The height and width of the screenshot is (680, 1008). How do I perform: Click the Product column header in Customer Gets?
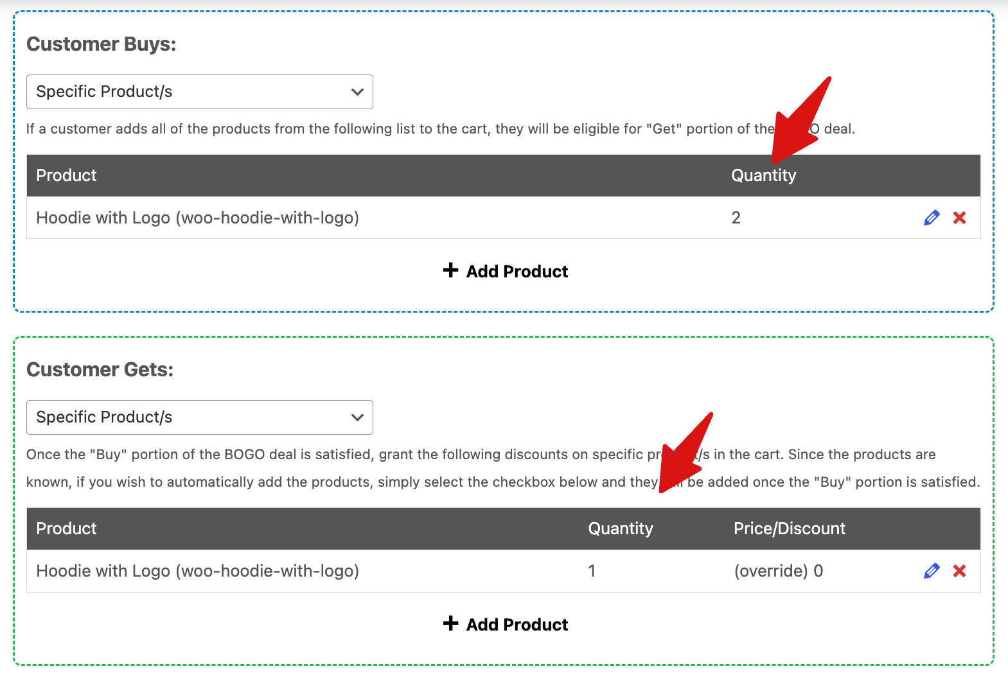[66, 528]
